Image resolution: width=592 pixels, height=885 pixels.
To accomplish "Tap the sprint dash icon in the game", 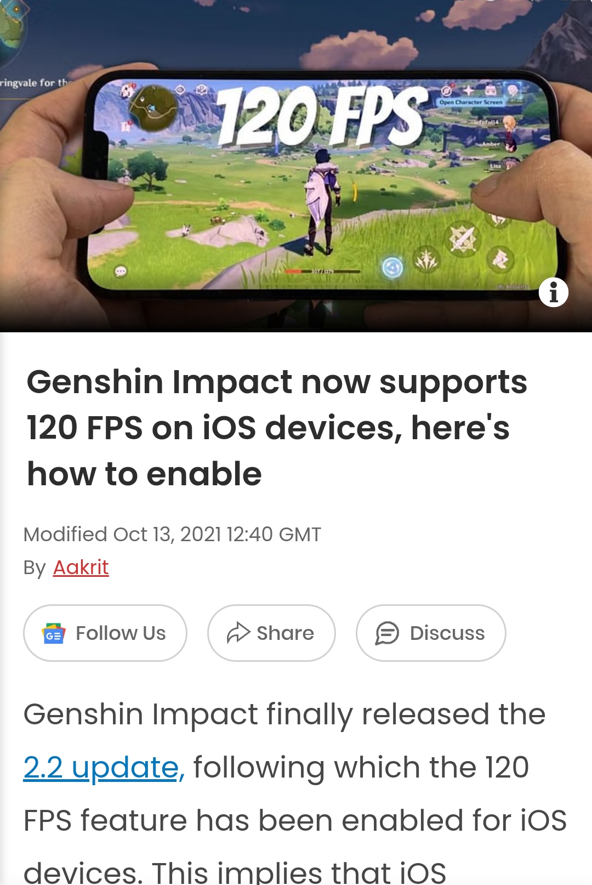I will click(500, 259).
